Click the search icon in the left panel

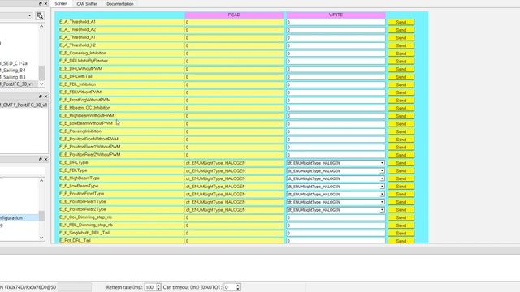pyautogui.click(x=40, y=15)
